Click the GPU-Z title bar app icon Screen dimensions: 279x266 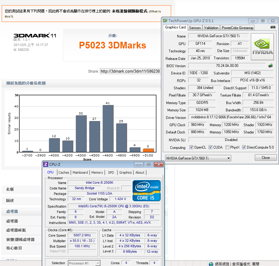pos(165,21)
